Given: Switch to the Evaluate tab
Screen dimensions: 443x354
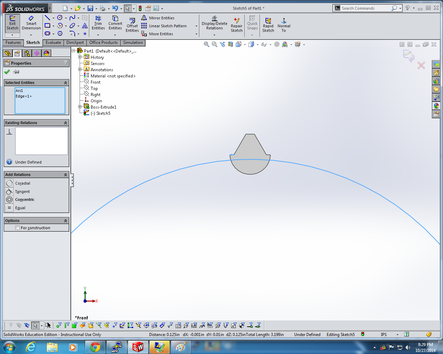Looking at the screenshot, I should tap(53, 43).
